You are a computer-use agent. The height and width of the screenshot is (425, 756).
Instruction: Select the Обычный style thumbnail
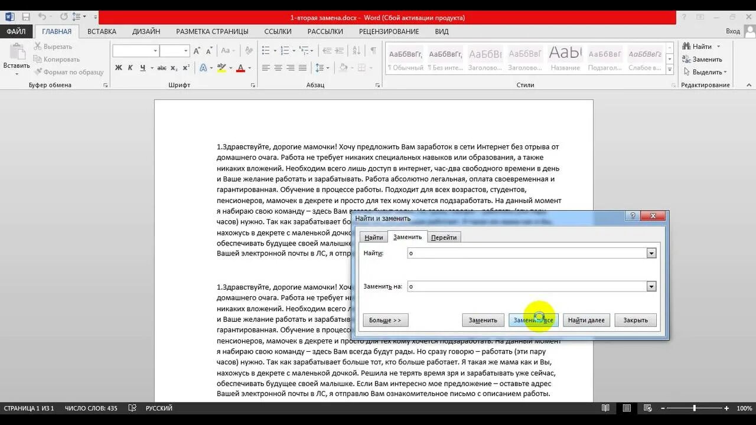click(405, 60)
